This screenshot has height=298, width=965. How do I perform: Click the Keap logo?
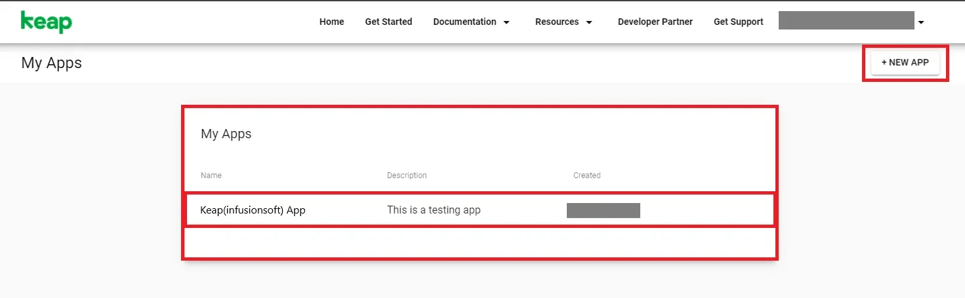tap(47, 22)
